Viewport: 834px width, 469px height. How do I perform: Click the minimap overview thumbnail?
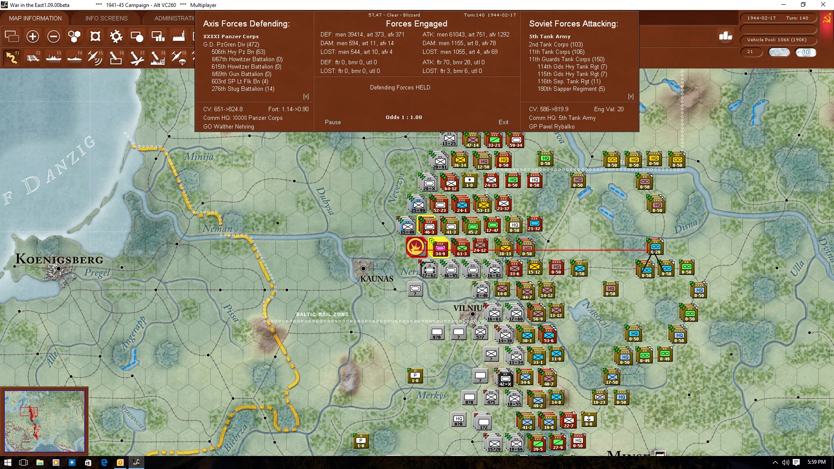pos(44,421)
